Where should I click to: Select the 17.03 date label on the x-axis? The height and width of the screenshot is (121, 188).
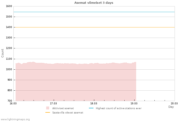(53, 103)
